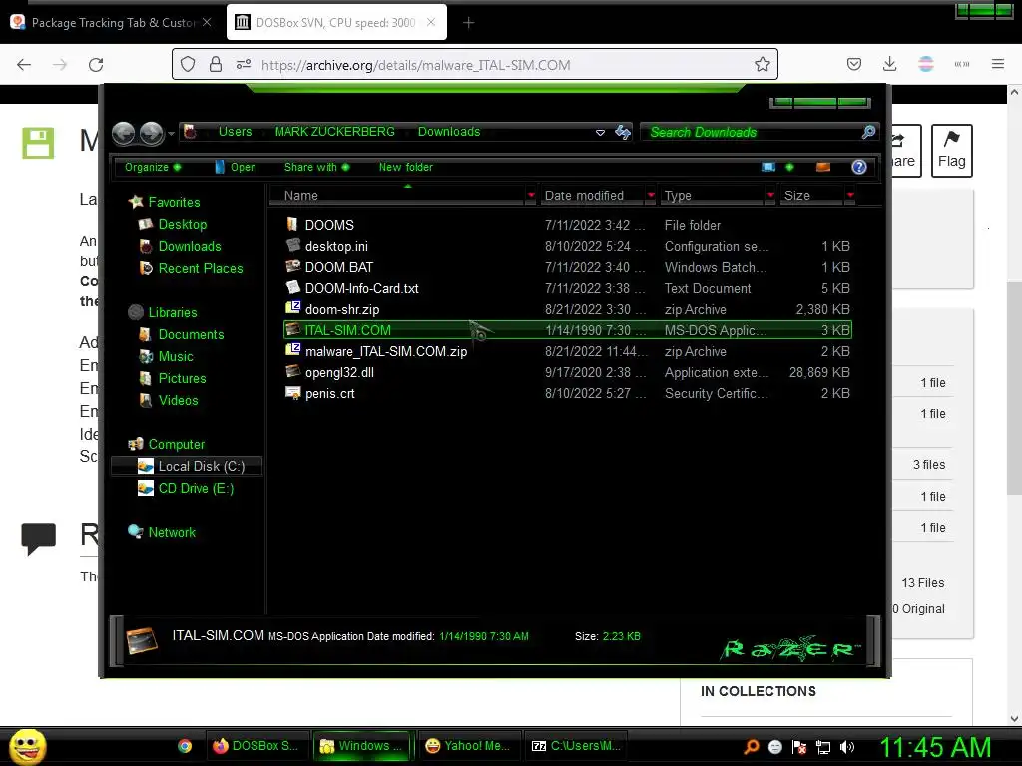Click the Chrome icon in the taskbar
The width and height of the screenshot is (1022, 766).
(185, 746)
